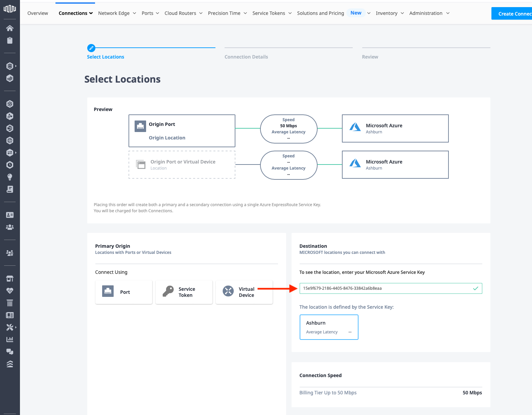532x415 pixels.
Task: Open the document scroll sidebar icon
Action: 10,189
